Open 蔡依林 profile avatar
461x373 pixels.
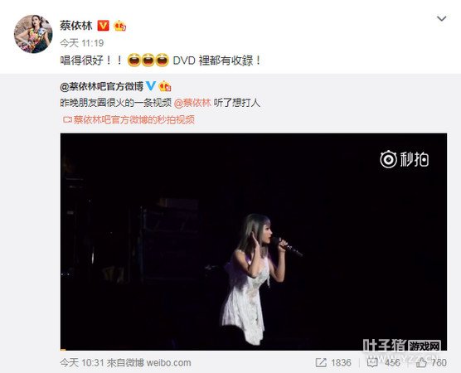(33, 34)
